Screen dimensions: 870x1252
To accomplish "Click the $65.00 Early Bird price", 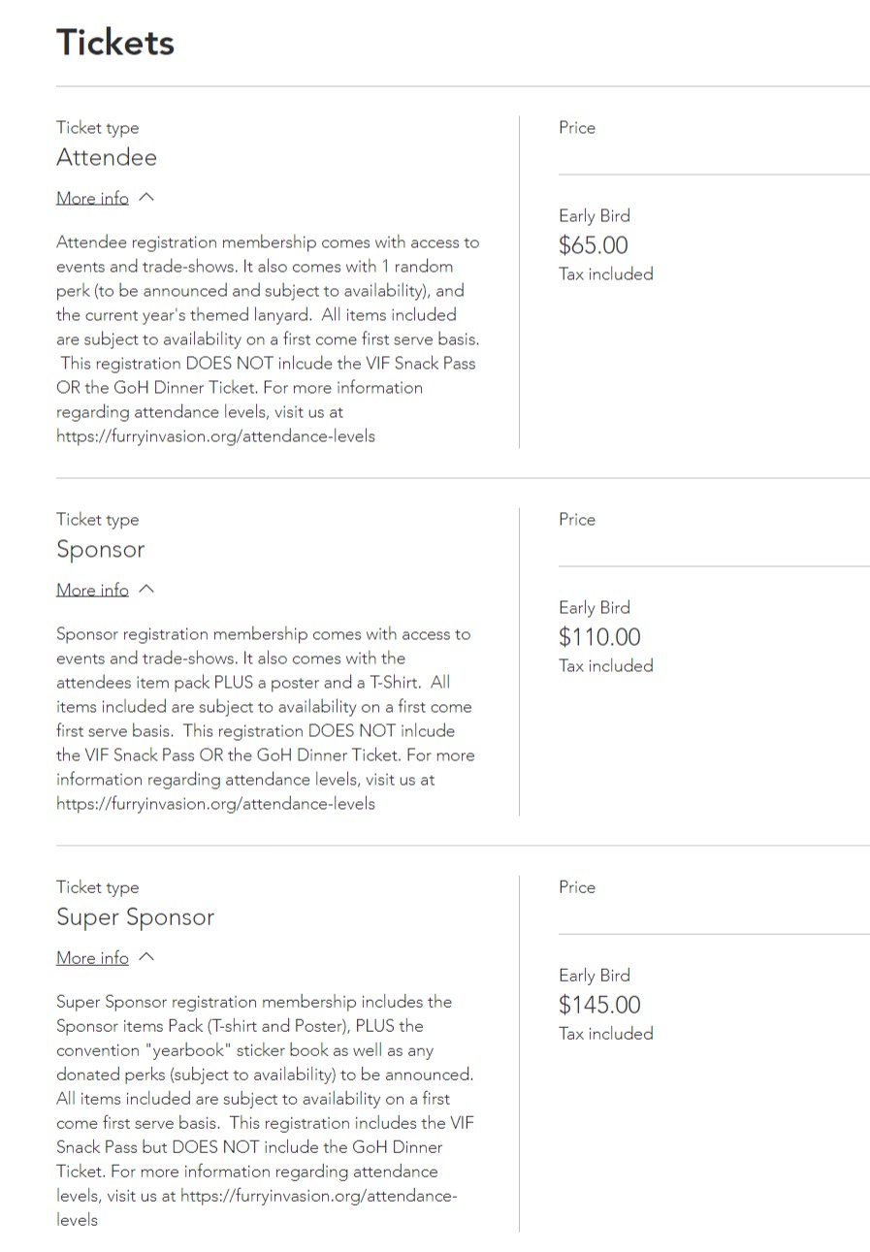I will coord(593,245).
